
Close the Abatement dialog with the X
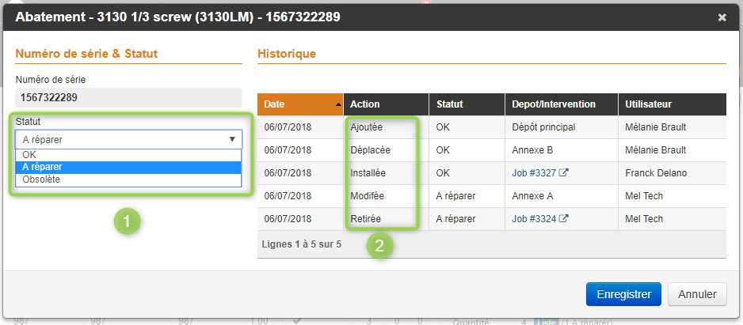[722, 17]
